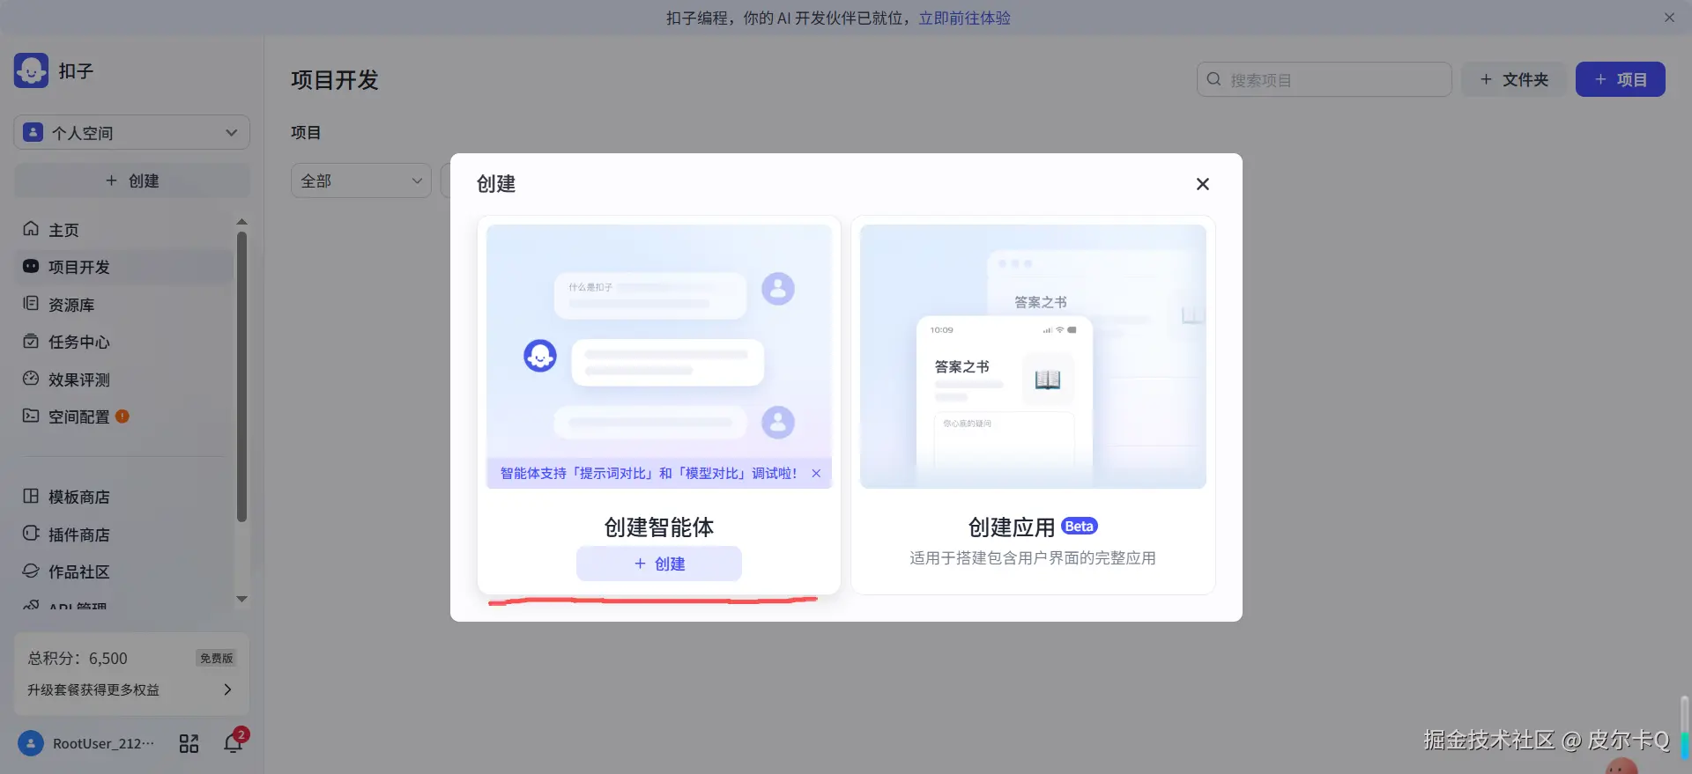This screenshot has height=774, width=1692.
Task: Click 升级套餐获得更多权益 arrow
Action: tap(227, 689)
